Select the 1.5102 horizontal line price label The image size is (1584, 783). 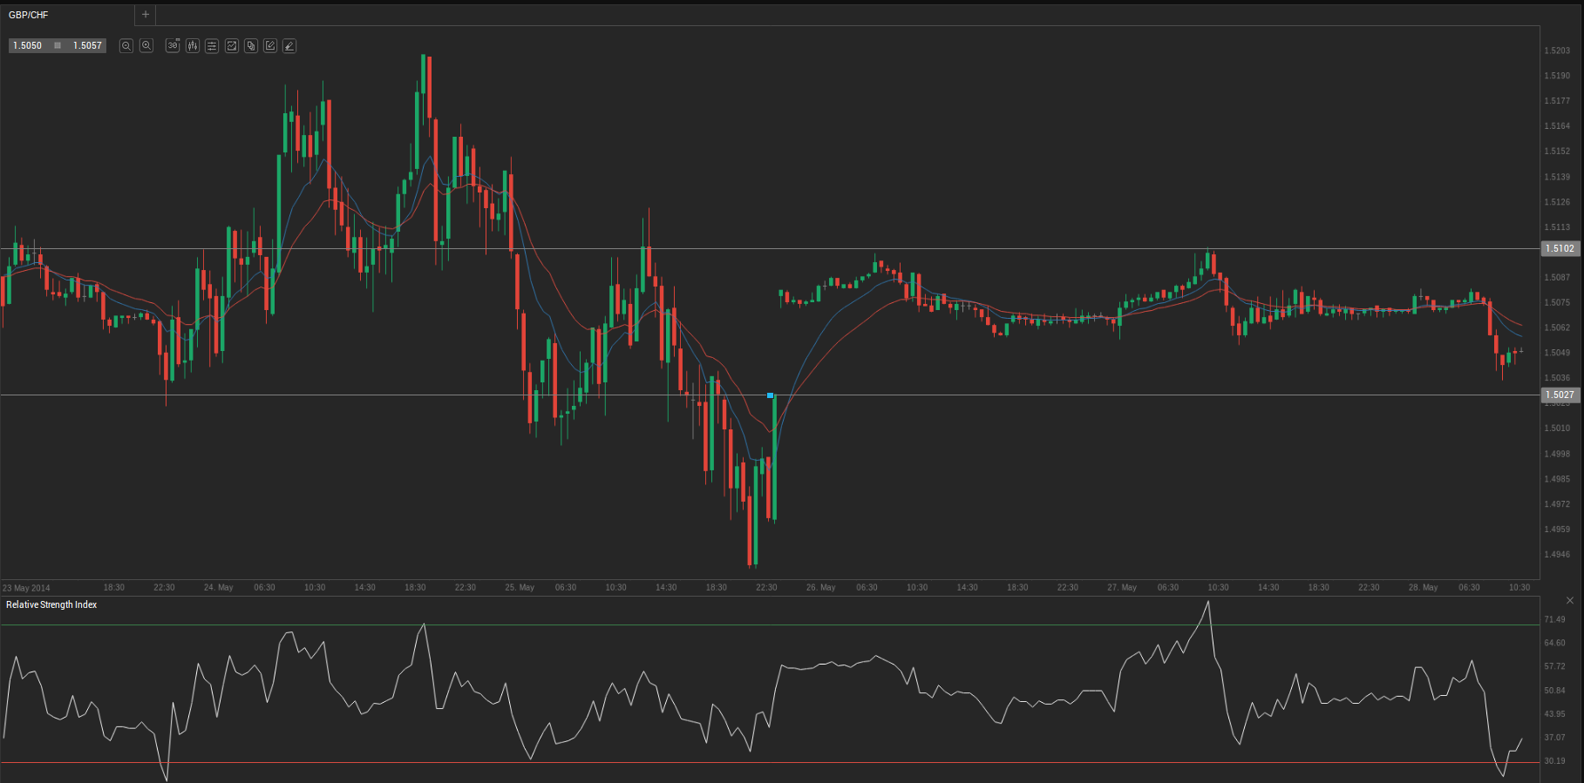[1560, 249]
